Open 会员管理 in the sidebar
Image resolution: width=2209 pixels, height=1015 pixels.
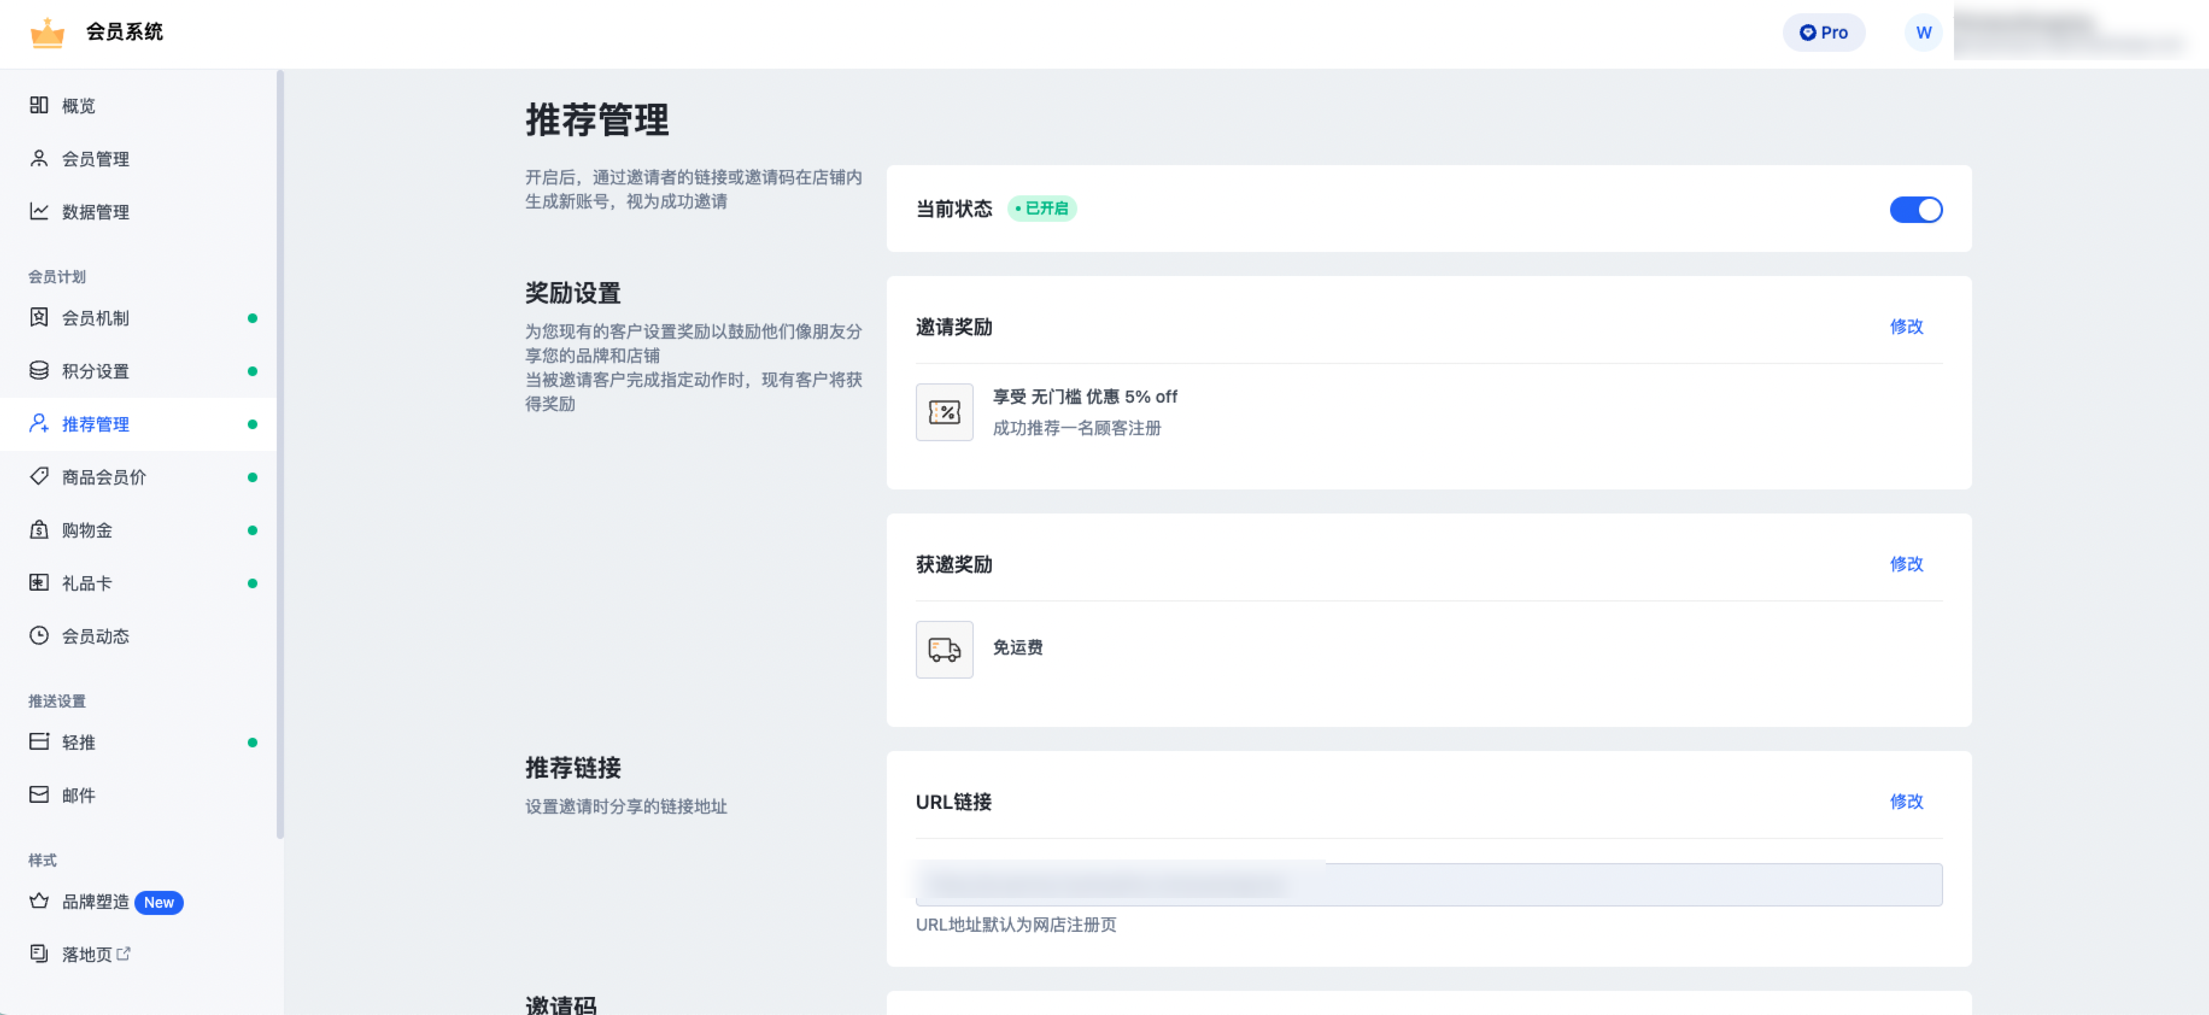tap(95, 159)
